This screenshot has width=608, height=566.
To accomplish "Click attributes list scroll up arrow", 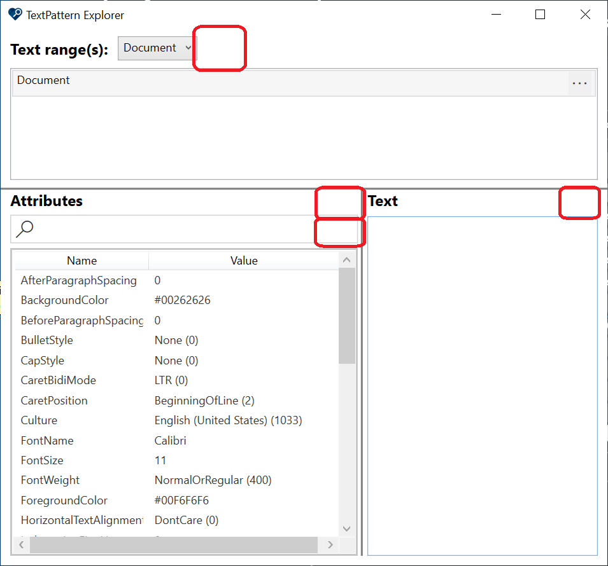I will pyautogui.click(x=346, y=260).
